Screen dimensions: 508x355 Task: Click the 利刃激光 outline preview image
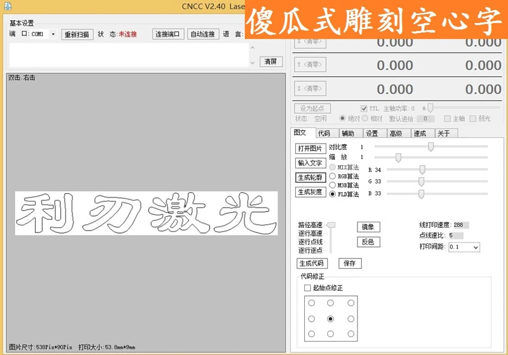146,213
